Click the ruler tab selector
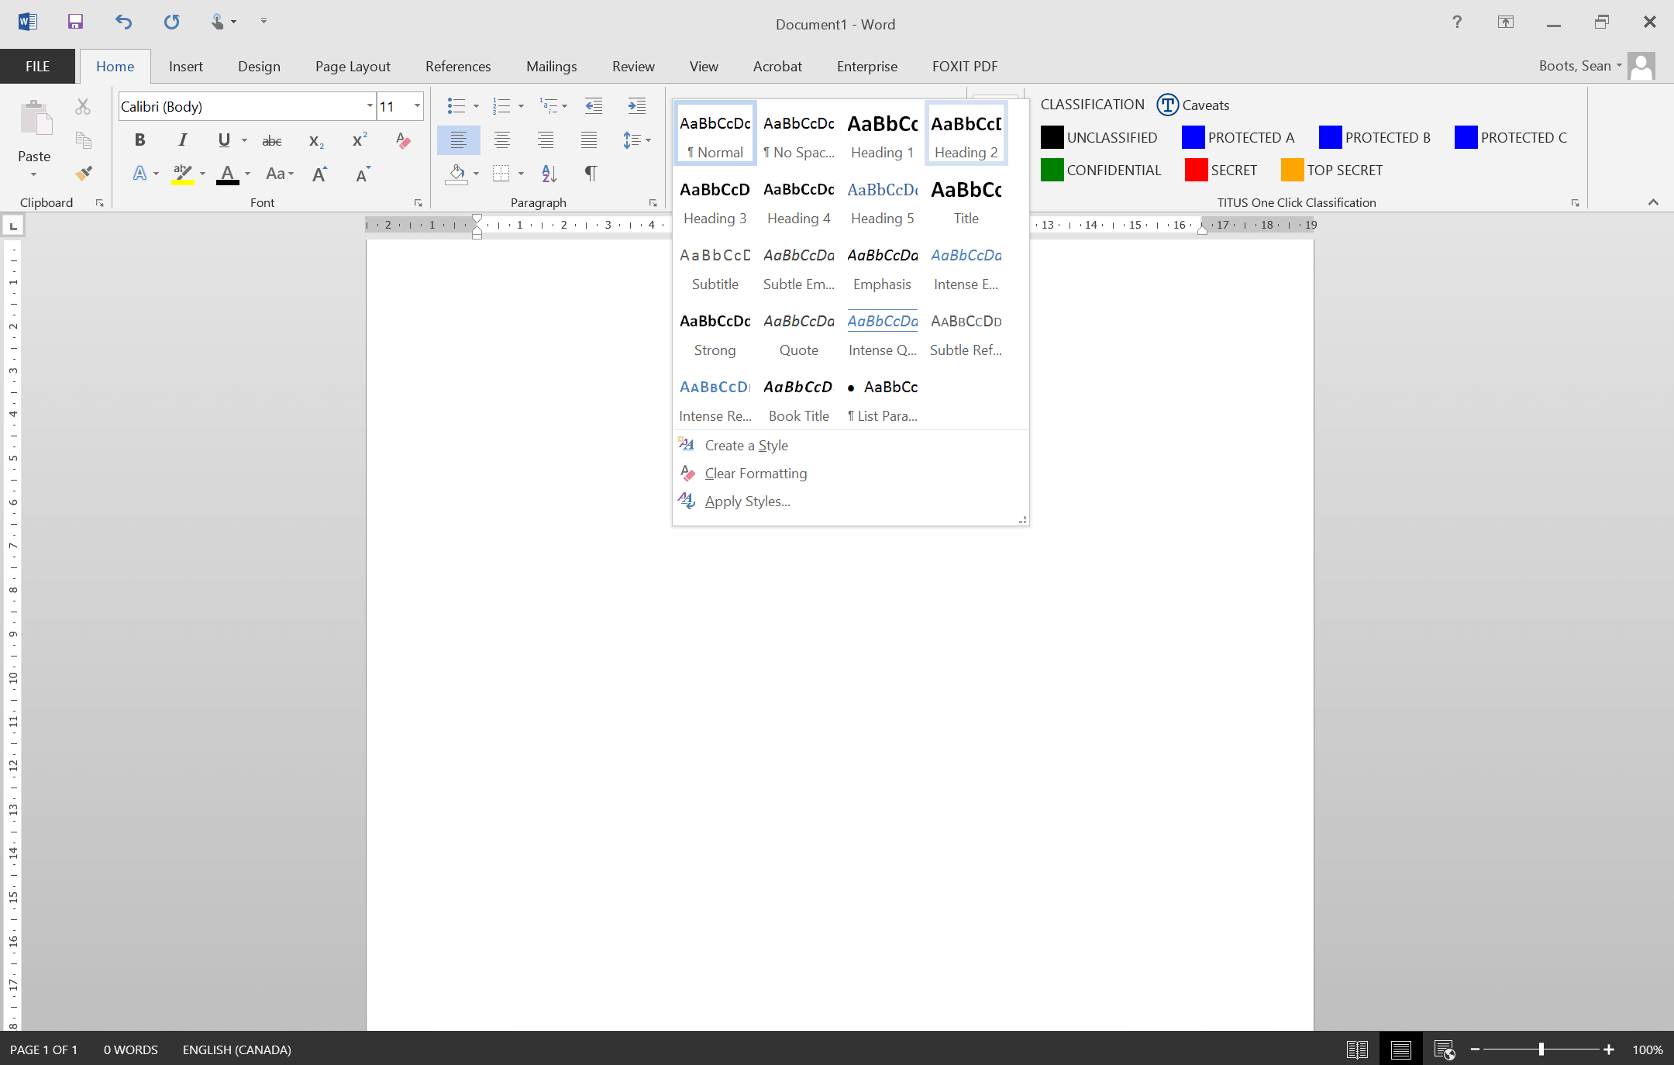 (13, 226)
